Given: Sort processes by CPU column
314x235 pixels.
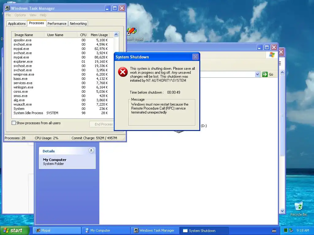Looking at the screenshot, I should coord(82,35).
